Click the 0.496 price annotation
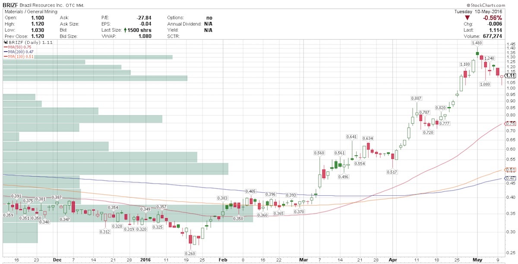 (x=344, y=177)
